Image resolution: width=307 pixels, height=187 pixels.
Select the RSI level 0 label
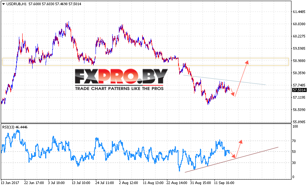[x=293, y=177]
